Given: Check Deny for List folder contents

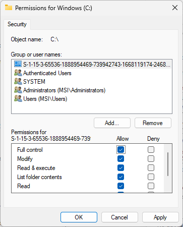Looking at the screenshot, I should tap(151, 177).
